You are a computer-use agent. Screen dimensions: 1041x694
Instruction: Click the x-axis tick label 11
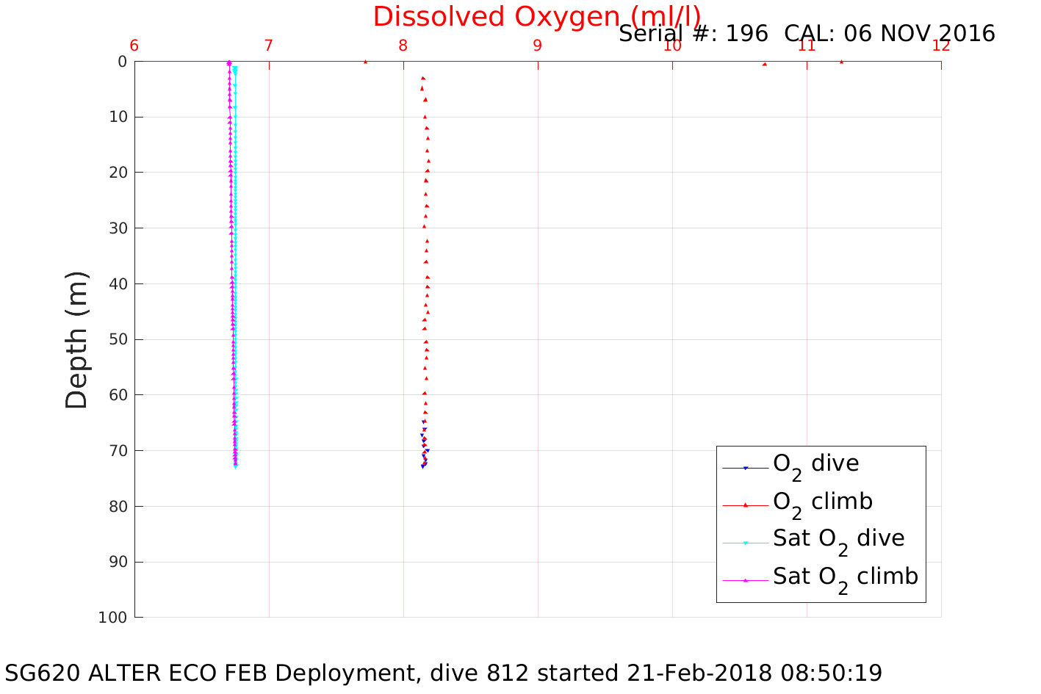click(807, 46)
